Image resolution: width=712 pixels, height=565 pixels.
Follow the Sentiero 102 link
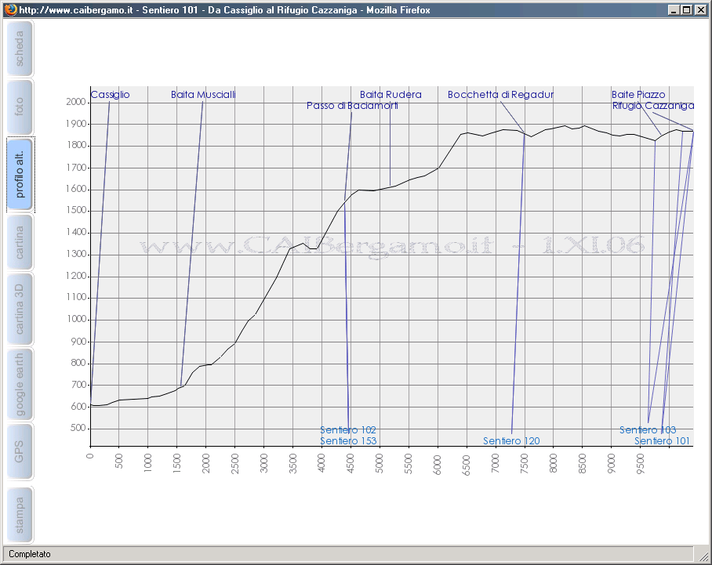[x=348, y=430]
